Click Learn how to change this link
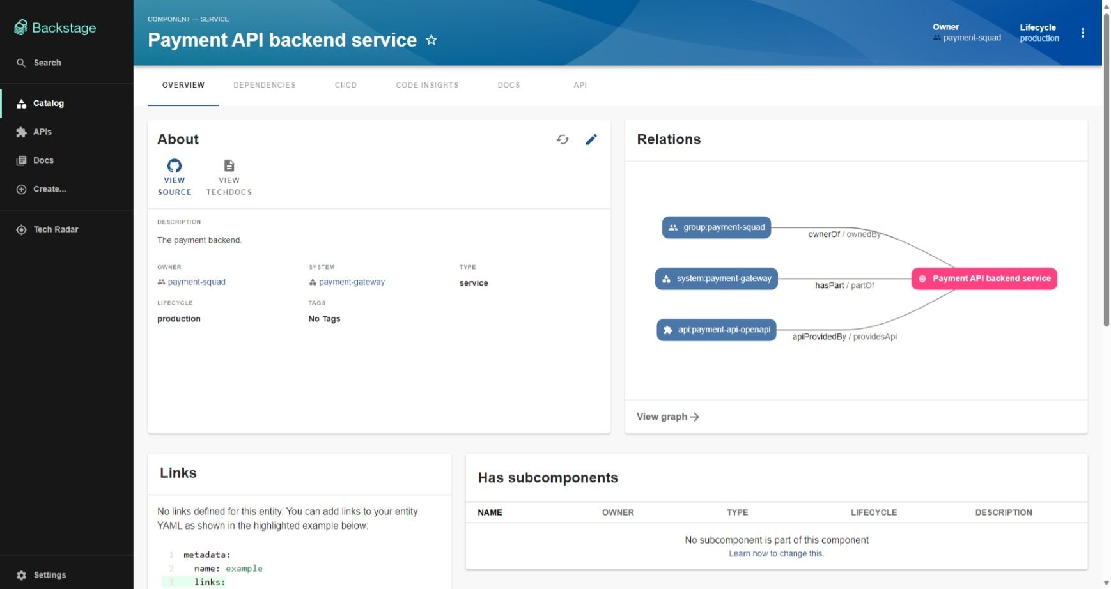Viewport: 1111px width, 589px height. tap(776, 554)
